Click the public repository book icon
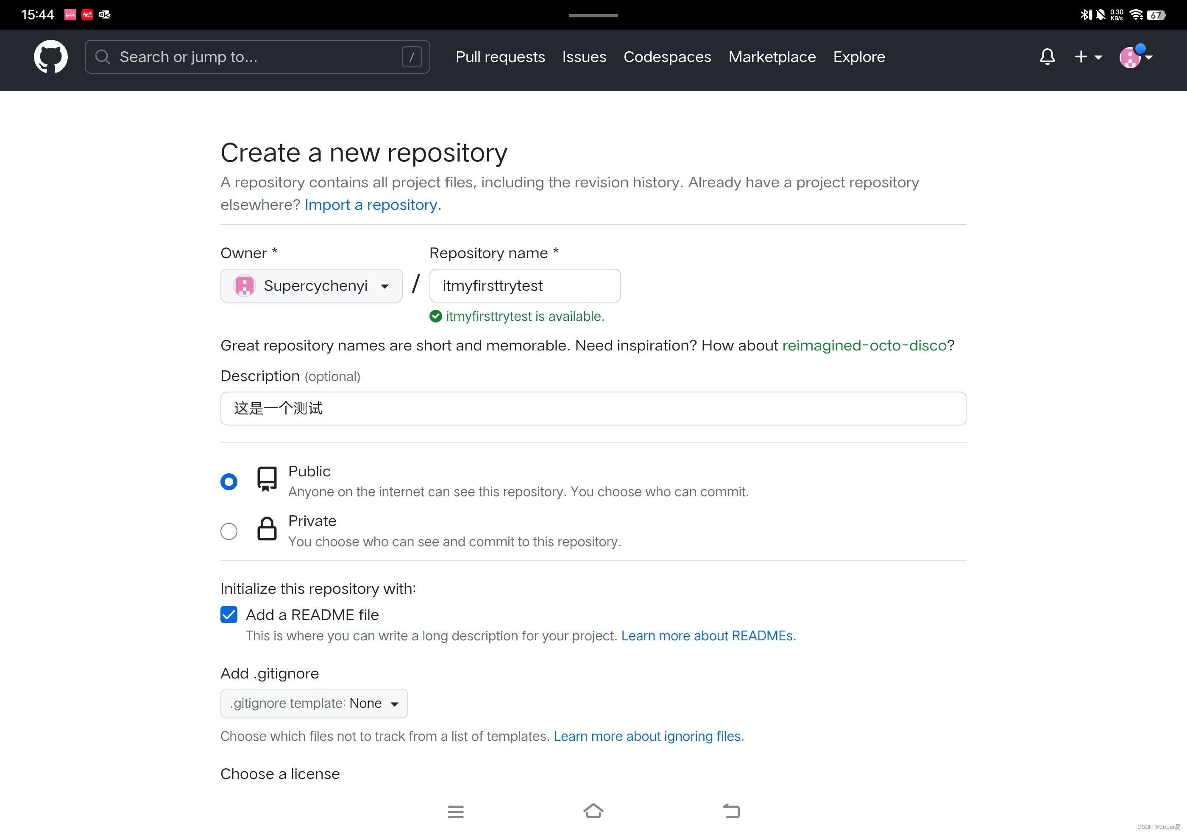This screenshot has width=1187, height=834. [267, 479]
